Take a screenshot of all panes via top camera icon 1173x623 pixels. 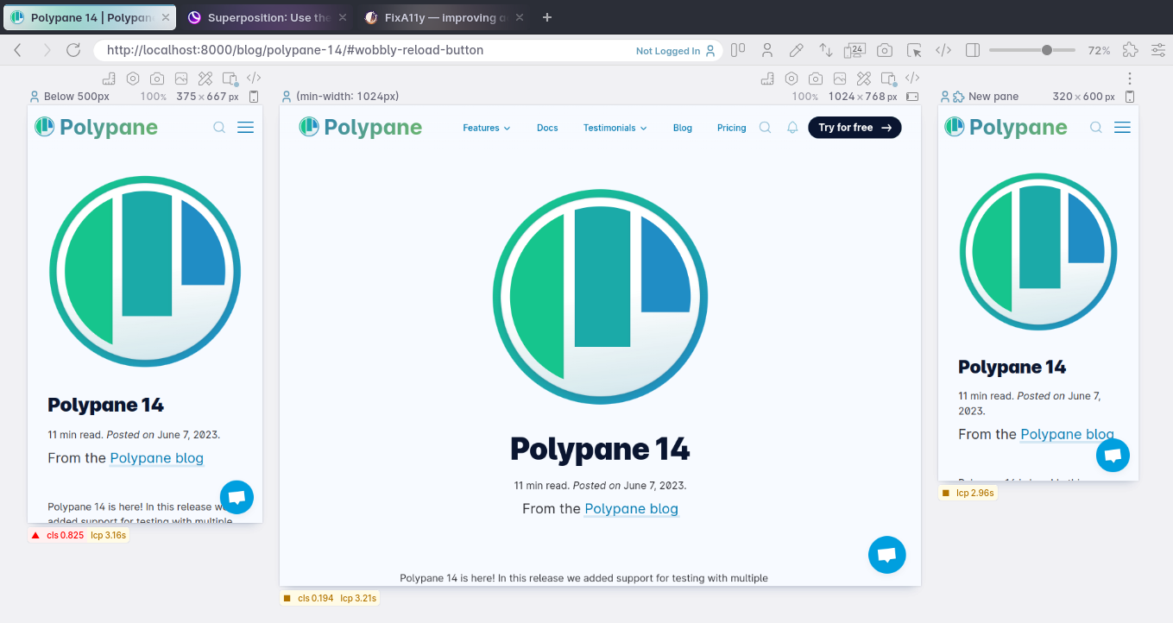click(x=885, y=50)
